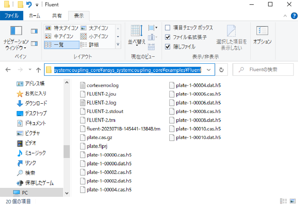Enable the 項目チェック ボックス checkbox
This screenshot has height=205, width=298.
pos(168,28)
